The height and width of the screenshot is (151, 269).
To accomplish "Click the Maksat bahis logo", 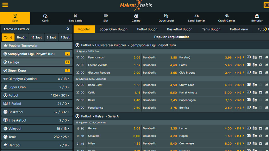I will pos(136,5).
